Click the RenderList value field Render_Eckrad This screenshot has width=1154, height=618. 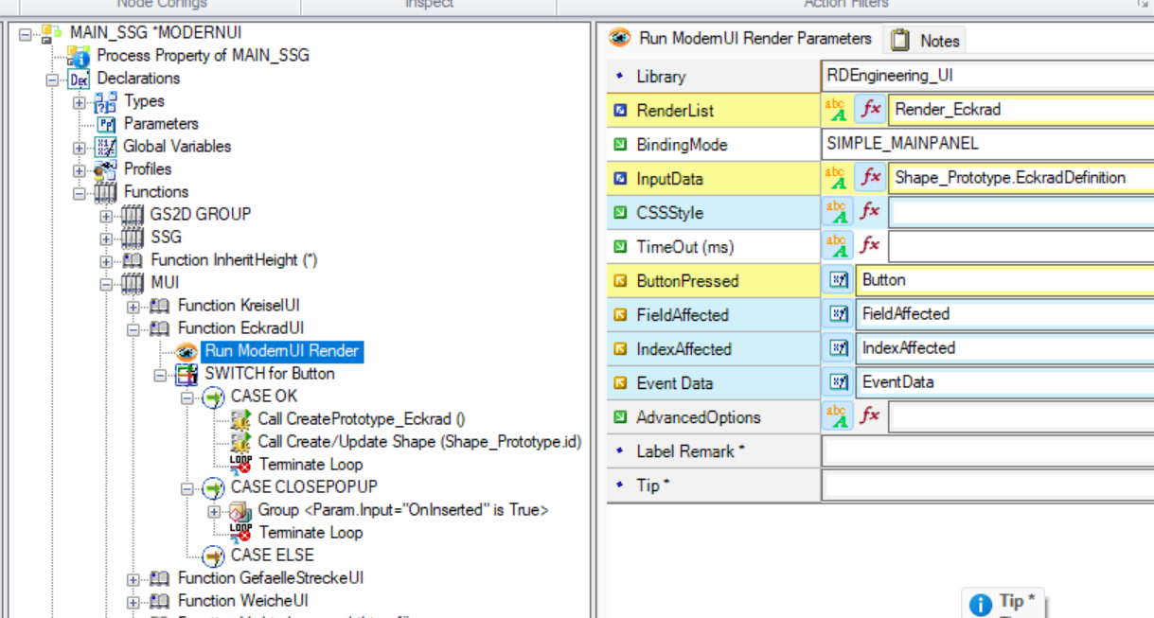pyautogui.click(x=1021, y=110)
